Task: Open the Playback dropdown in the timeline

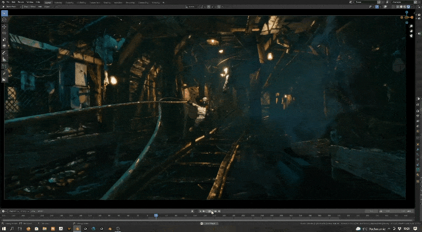Action: [12, 211]
